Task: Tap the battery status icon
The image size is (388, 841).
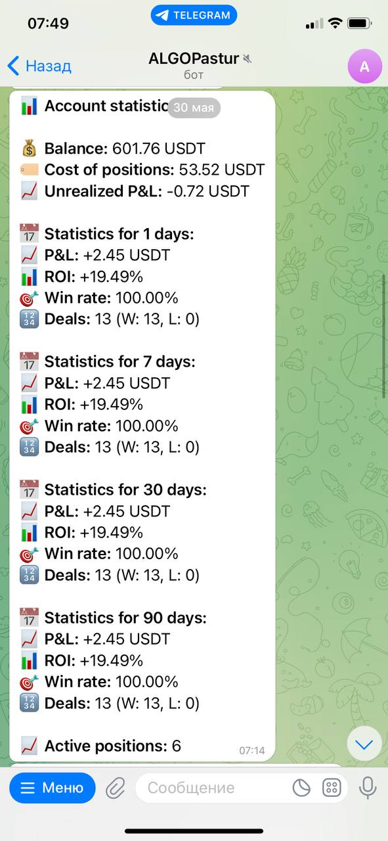Action: [360, 24]
